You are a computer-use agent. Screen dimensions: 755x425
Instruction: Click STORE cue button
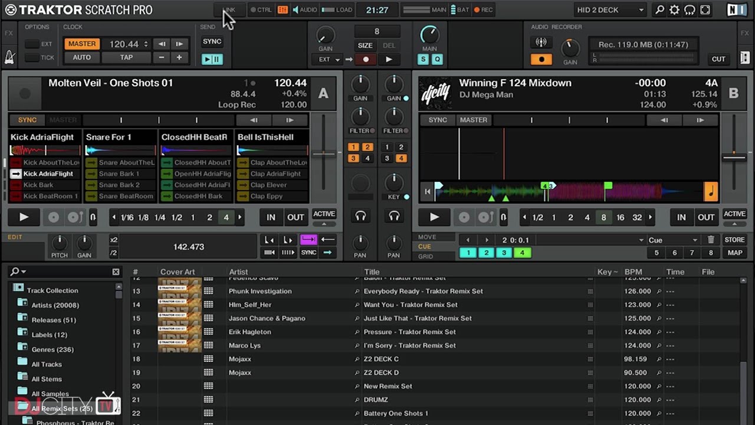tap(734, 240)
